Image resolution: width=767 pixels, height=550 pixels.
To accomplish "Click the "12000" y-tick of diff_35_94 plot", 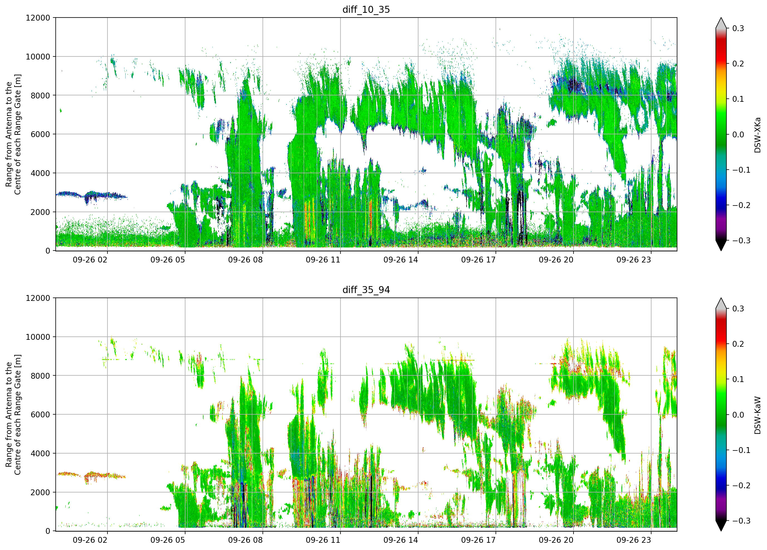I will tap(38, 298).
